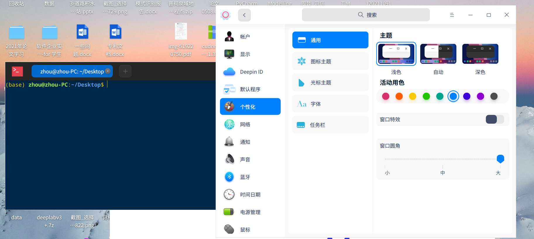
Task: Open the 图标主题 icon theme section
Action: 330,61
